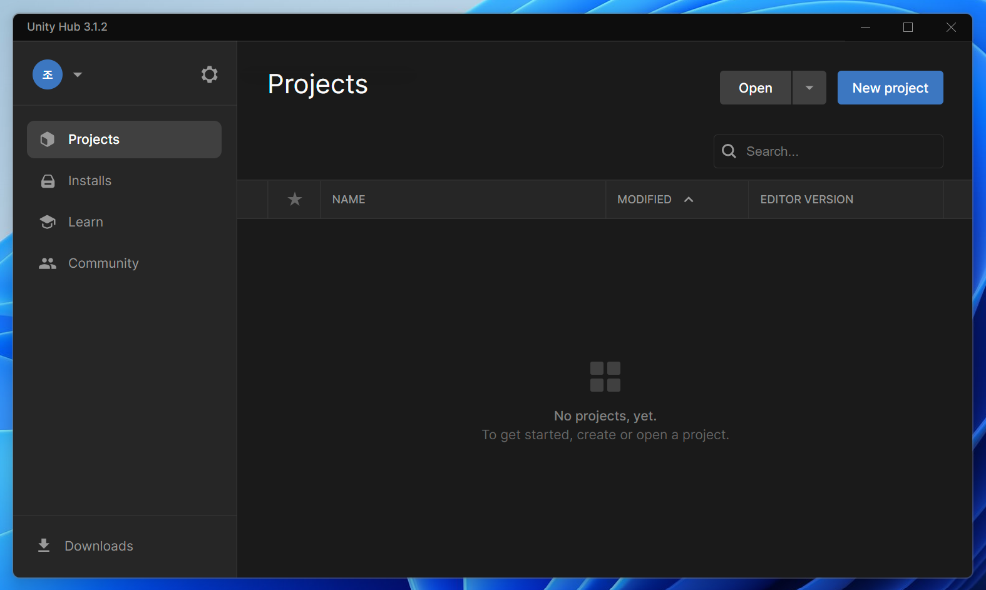Click the Projects page heading
The height and width of the screenshot is (590, 986).
point(317,84)
